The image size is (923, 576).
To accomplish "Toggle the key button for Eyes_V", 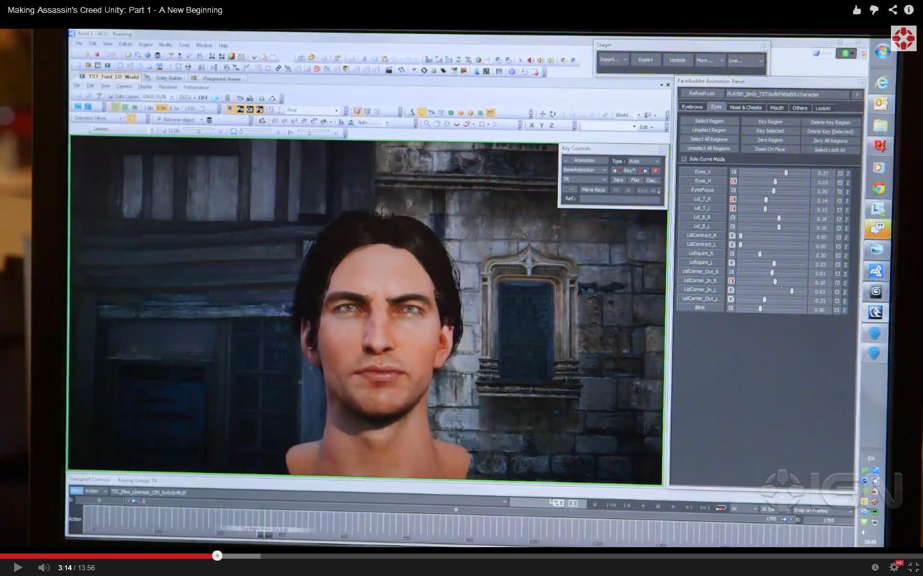I will pos(733,172).
